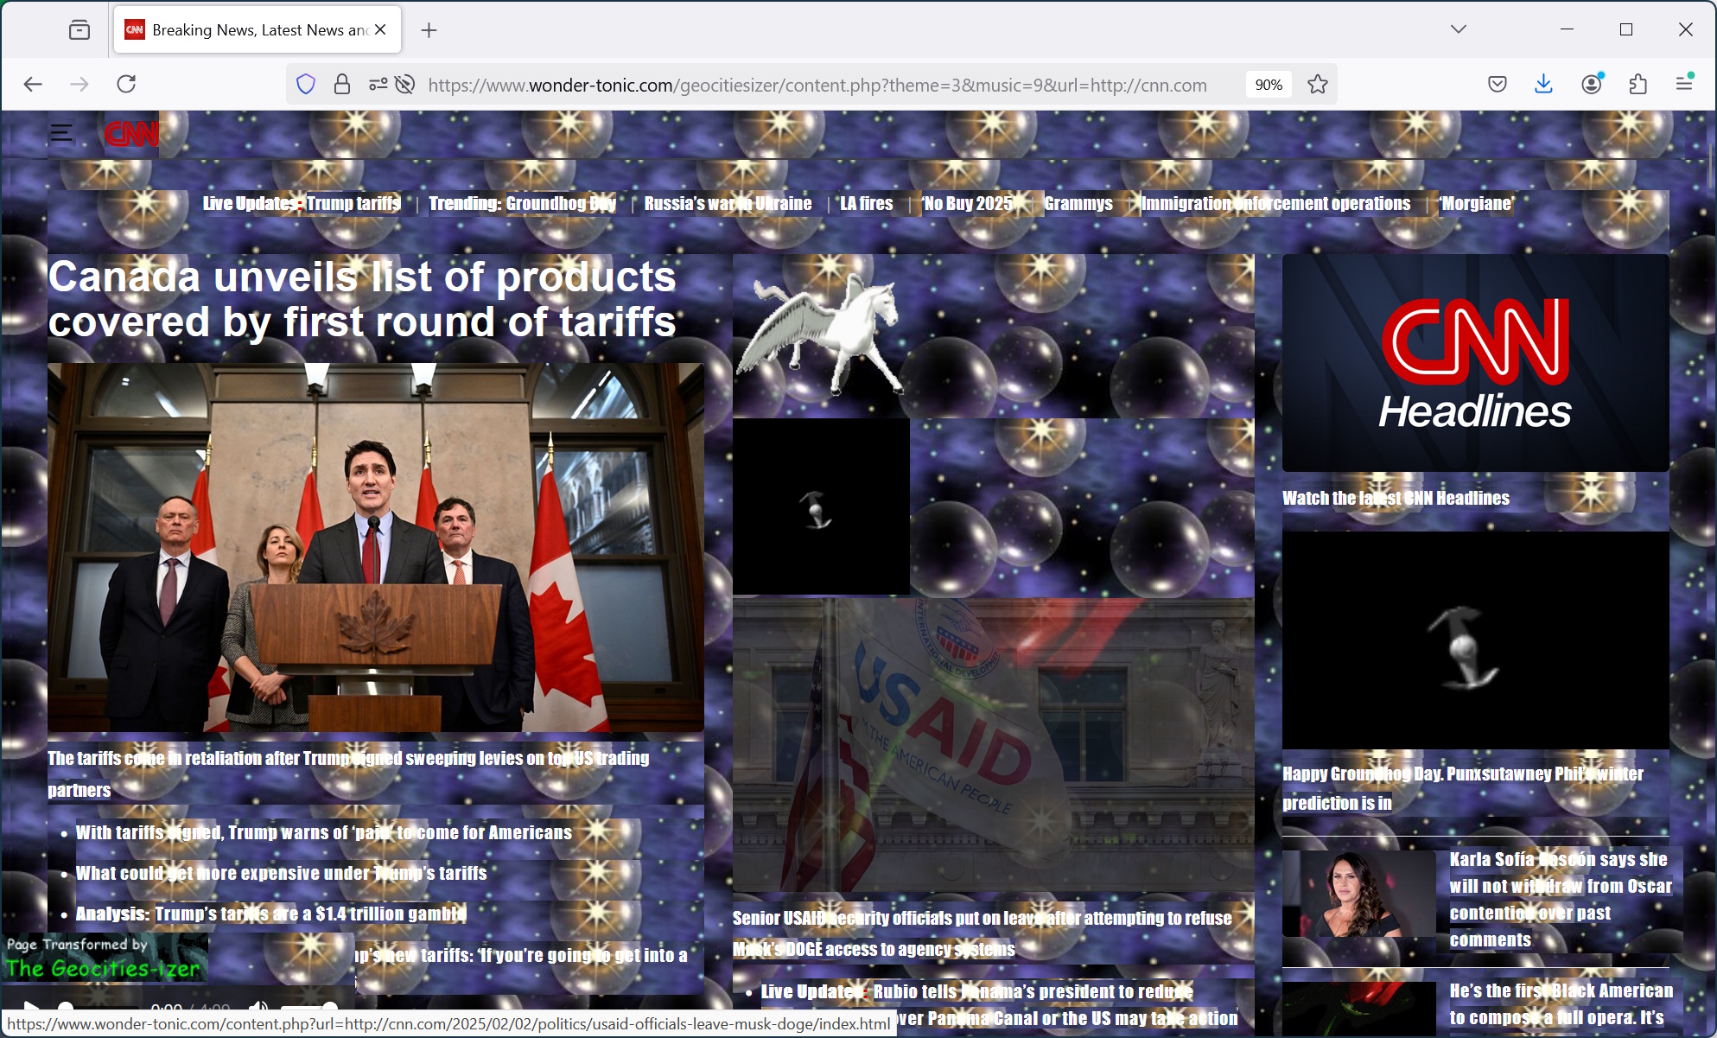Reload the current page
1717x1038 pixels.
coord(126,84)
